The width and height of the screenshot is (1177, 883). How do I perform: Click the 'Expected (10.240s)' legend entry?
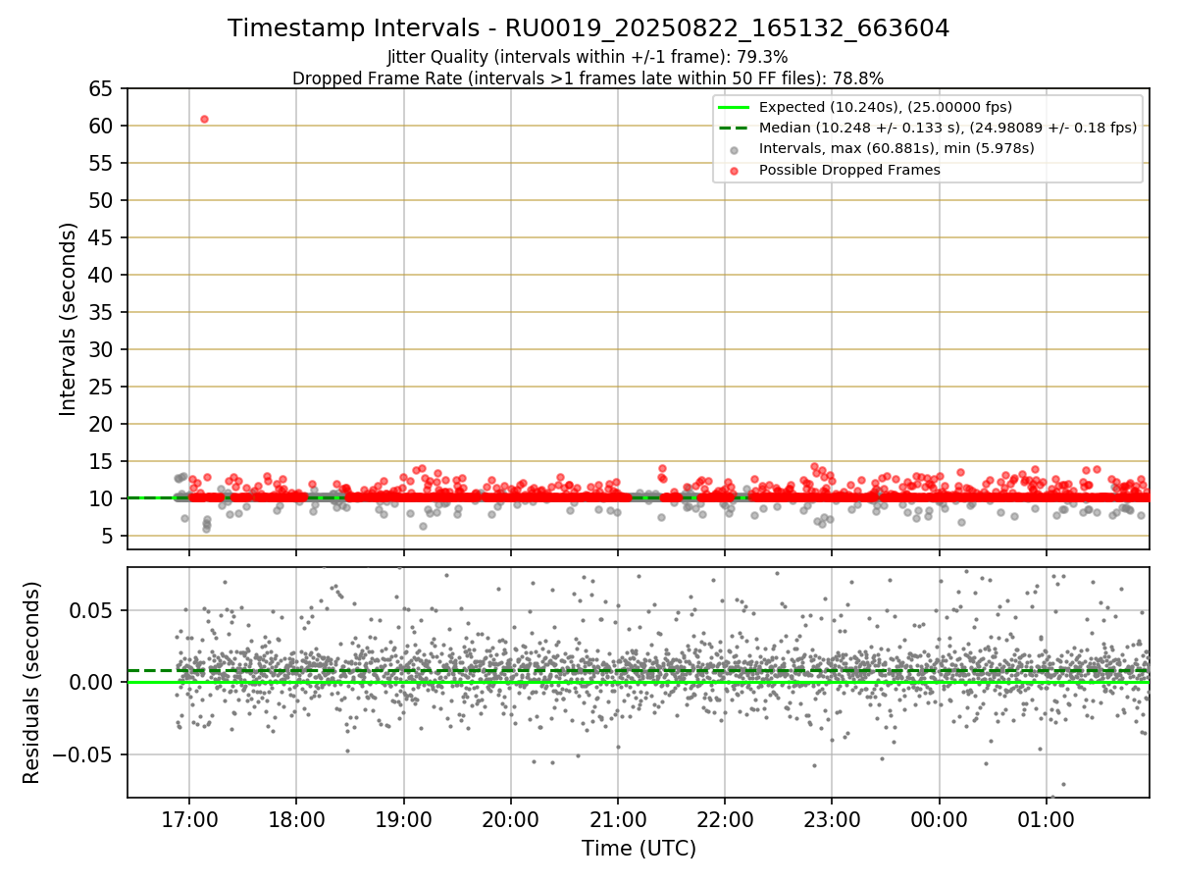[886, 107]
